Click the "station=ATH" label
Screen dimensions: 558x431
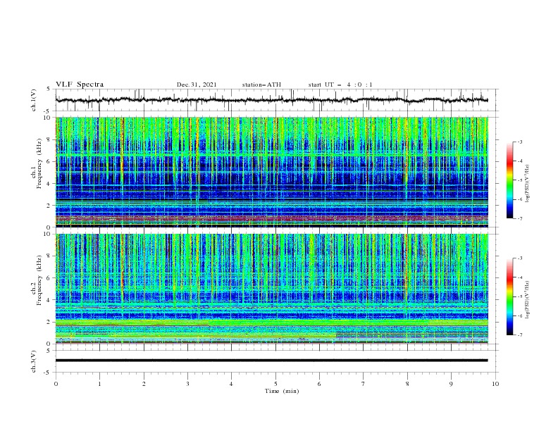(x=261, y=85)
